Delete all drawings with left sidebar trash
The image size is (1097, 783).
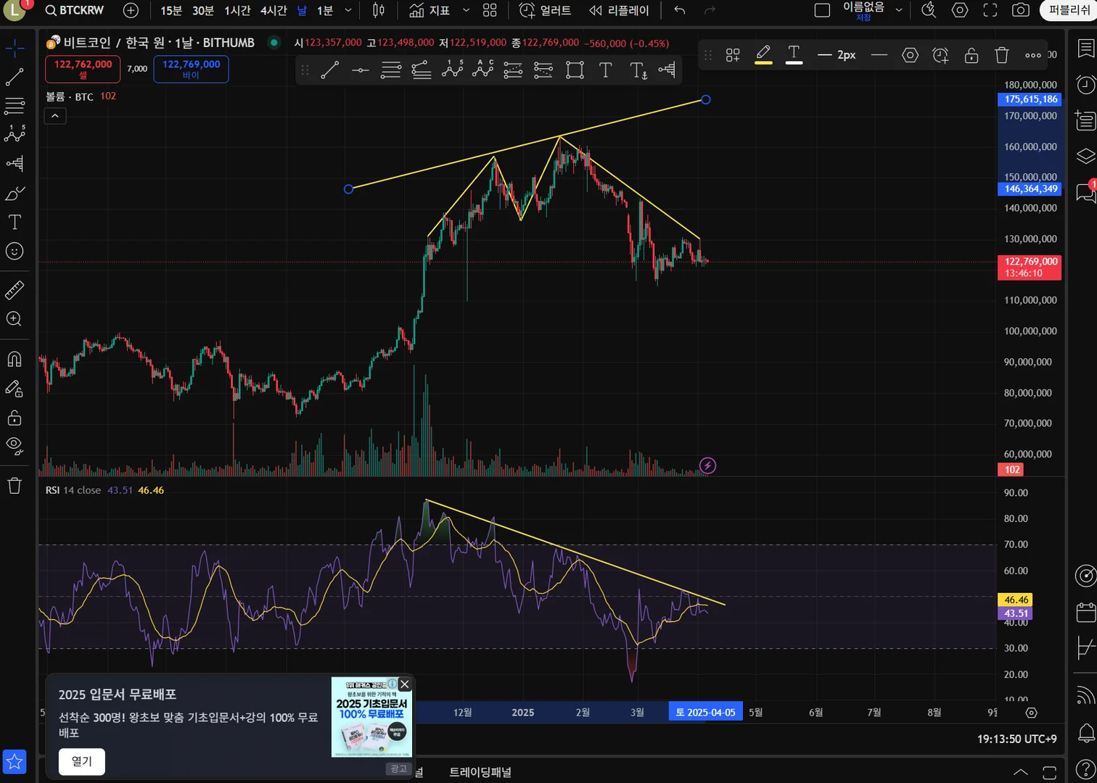point(15,486)
